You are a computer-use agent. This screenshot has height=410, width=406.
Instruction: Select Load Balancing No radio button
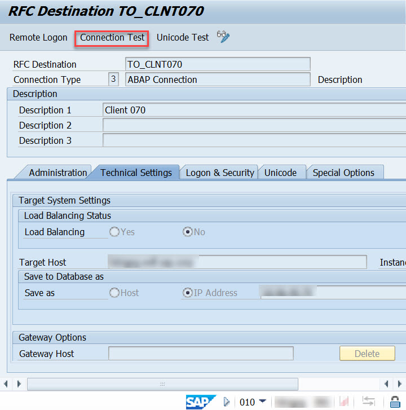click(187, 232)
